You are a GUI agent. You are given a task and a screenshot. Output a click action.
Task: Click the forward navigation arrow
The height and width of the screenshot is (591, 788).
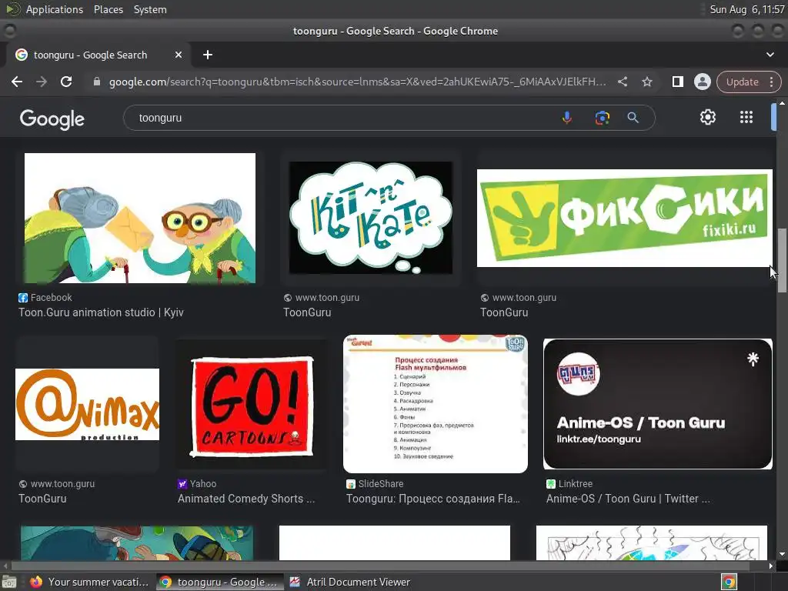[x=42, y=82]
